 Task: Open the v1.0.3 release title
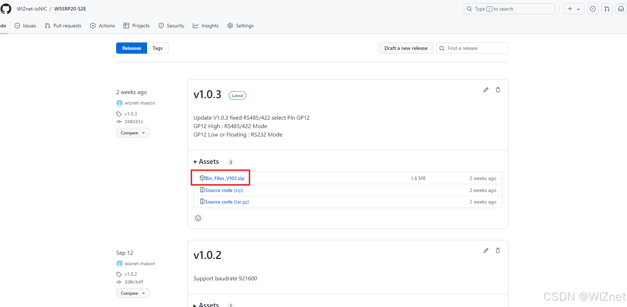(207, 94)
